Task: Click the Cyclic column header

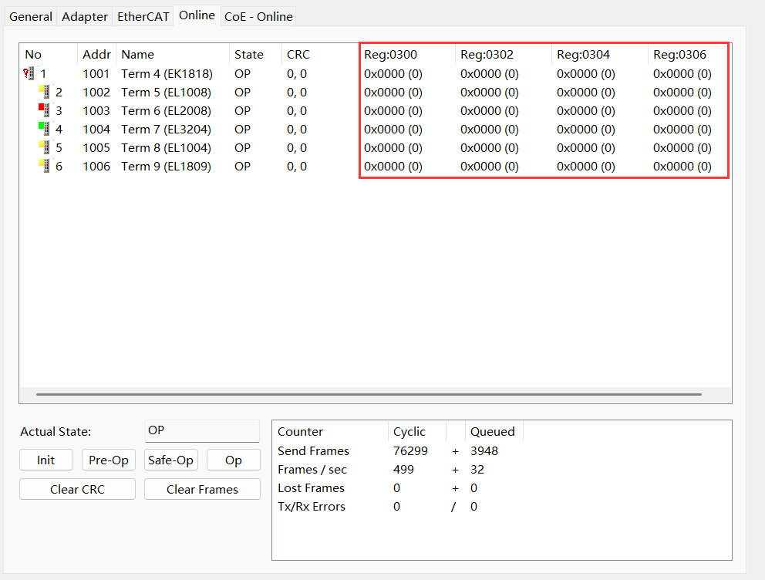Action: (418, 432)
